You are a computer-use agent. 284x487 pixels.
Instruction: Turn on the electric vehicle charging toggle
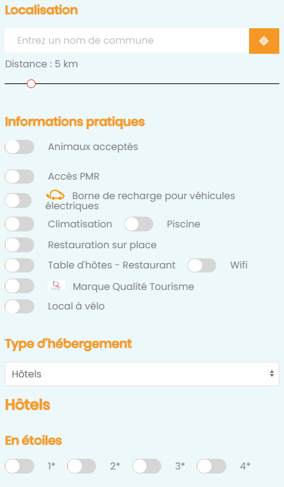pyautogui.click(x=18, y=200)
